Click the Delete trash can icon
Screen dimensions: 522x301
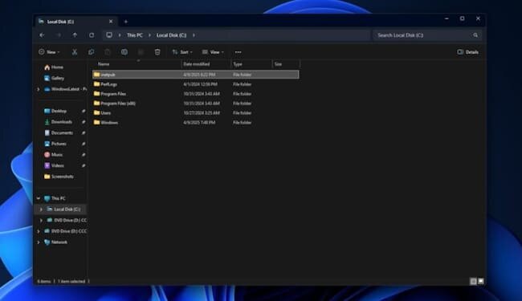click(x=157, y=52)
